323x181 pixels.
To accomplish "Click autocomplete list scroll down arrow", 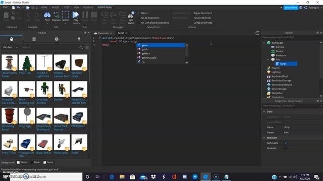I will (x=187, y=63).
